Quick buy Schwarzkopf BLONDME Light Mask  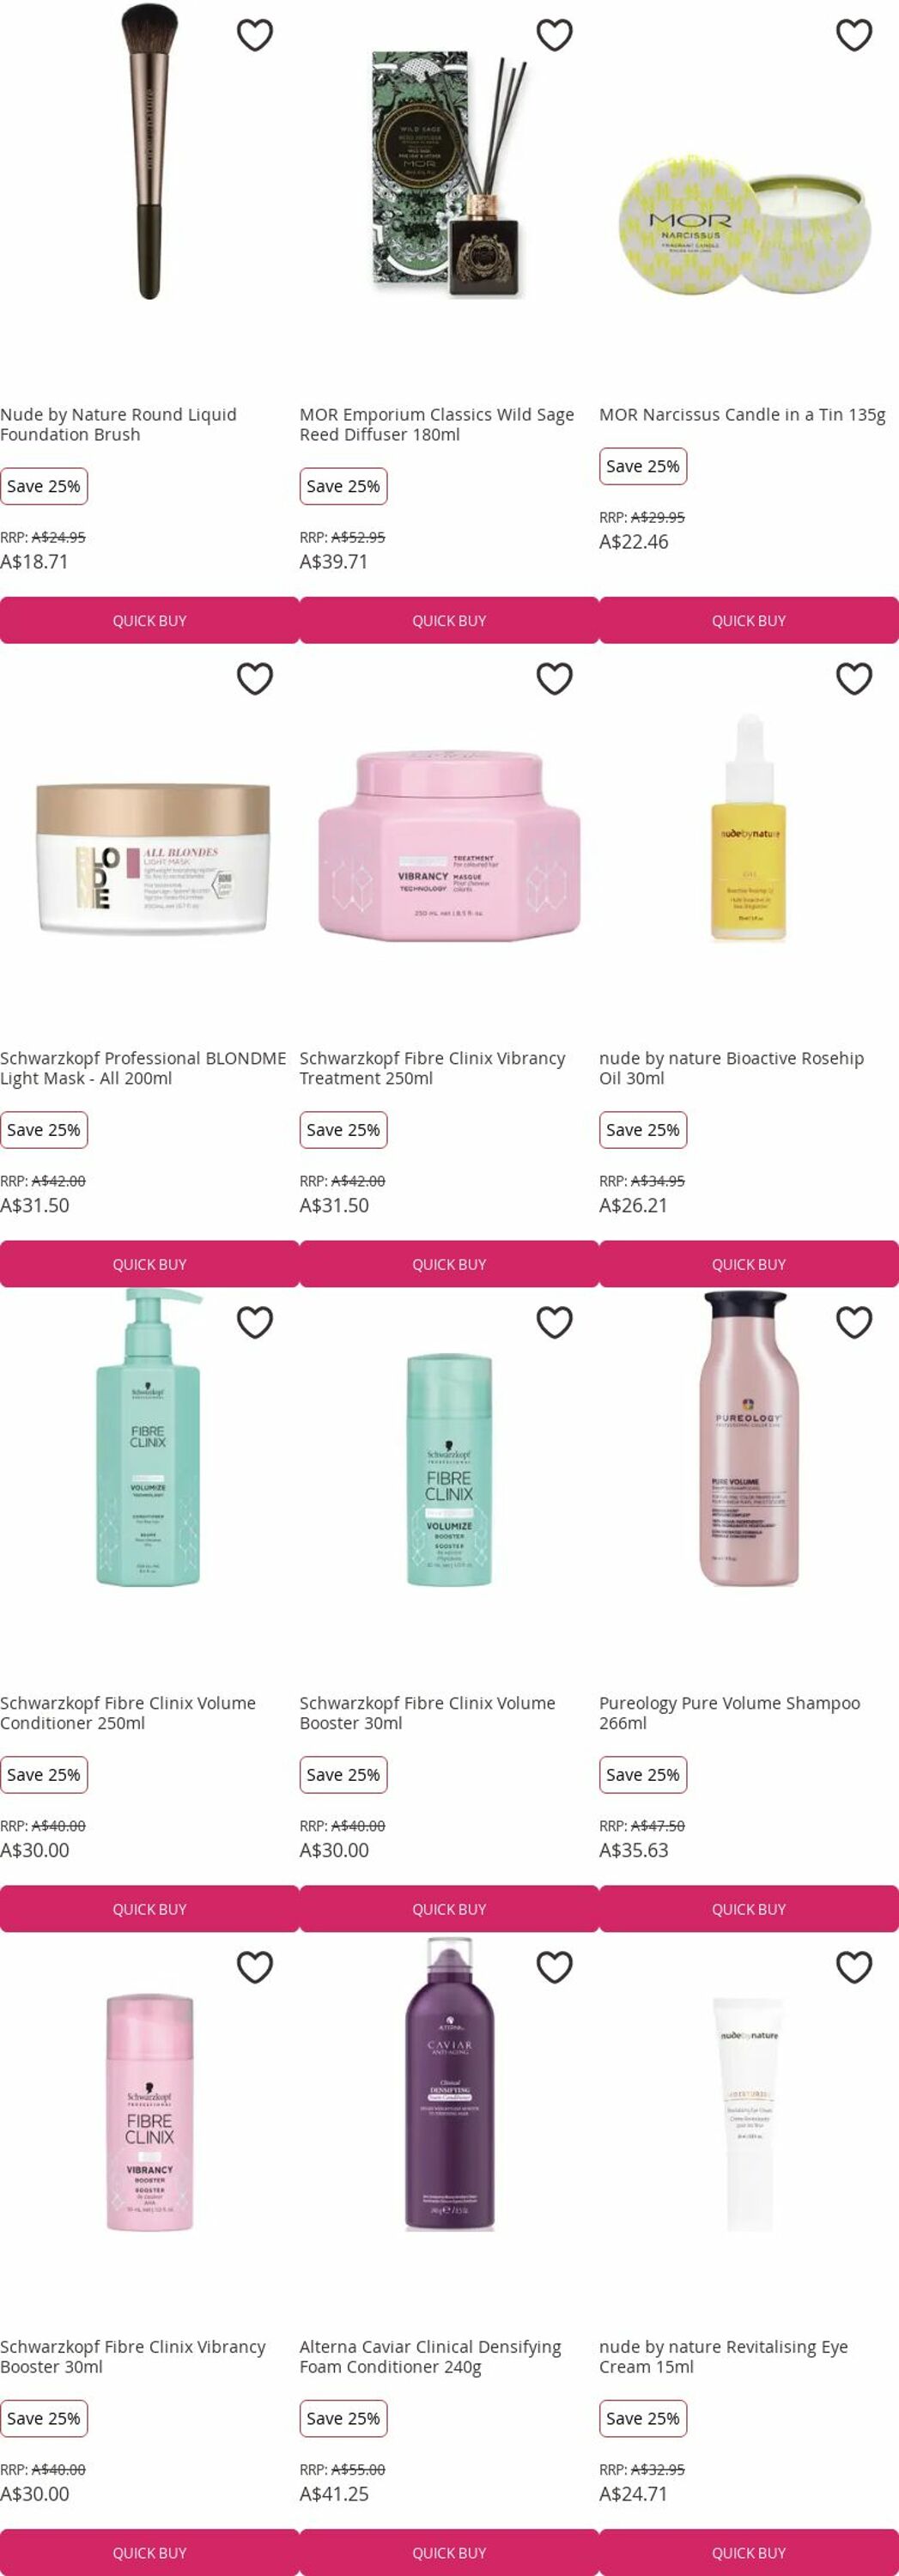(149, 1264)
